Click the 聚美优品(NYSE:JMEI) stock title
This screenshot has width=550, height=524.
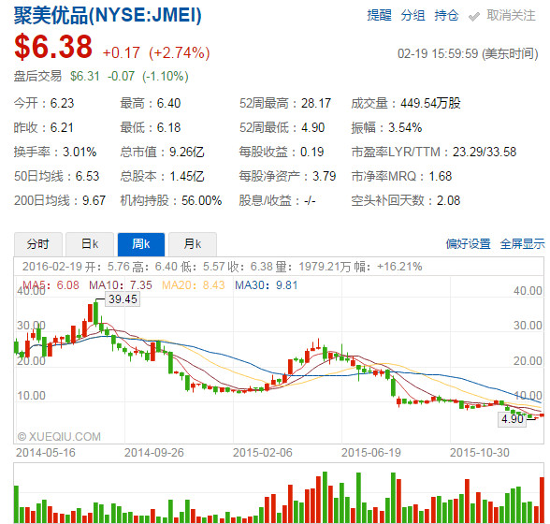tap(108, 16)
